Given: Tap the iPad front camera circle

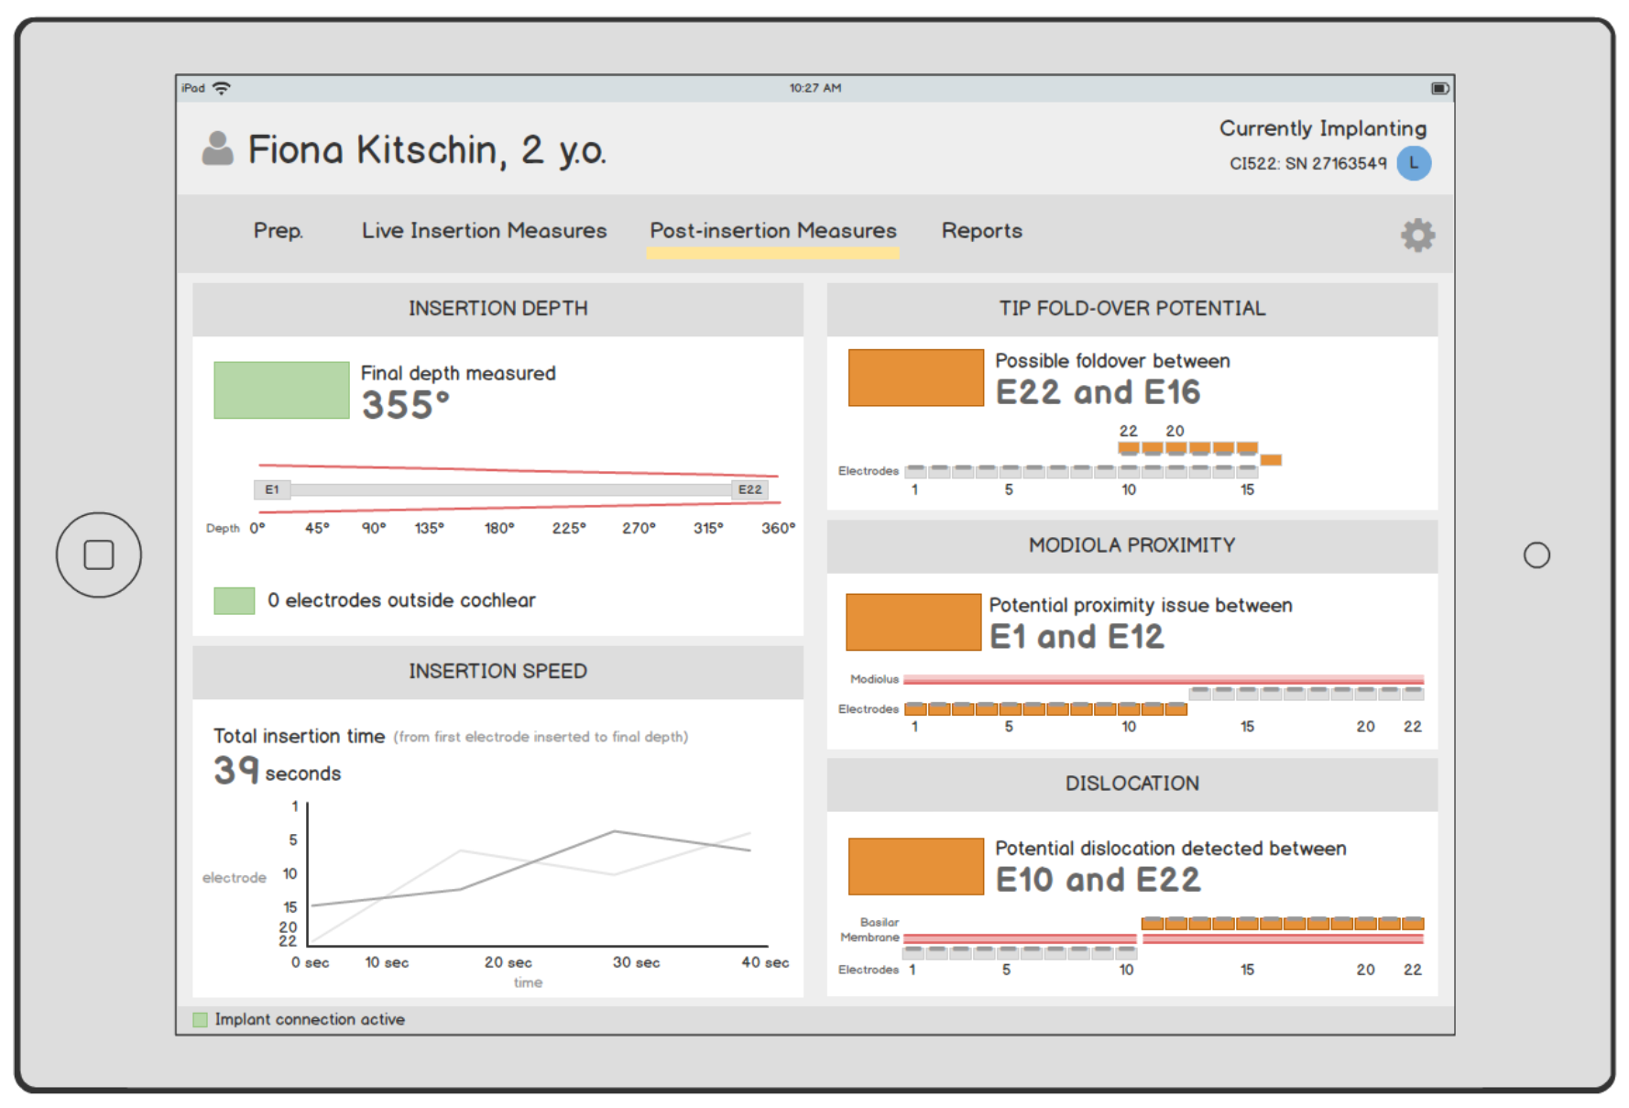Looking at the screenshot, I should [x=1536, y=555].
